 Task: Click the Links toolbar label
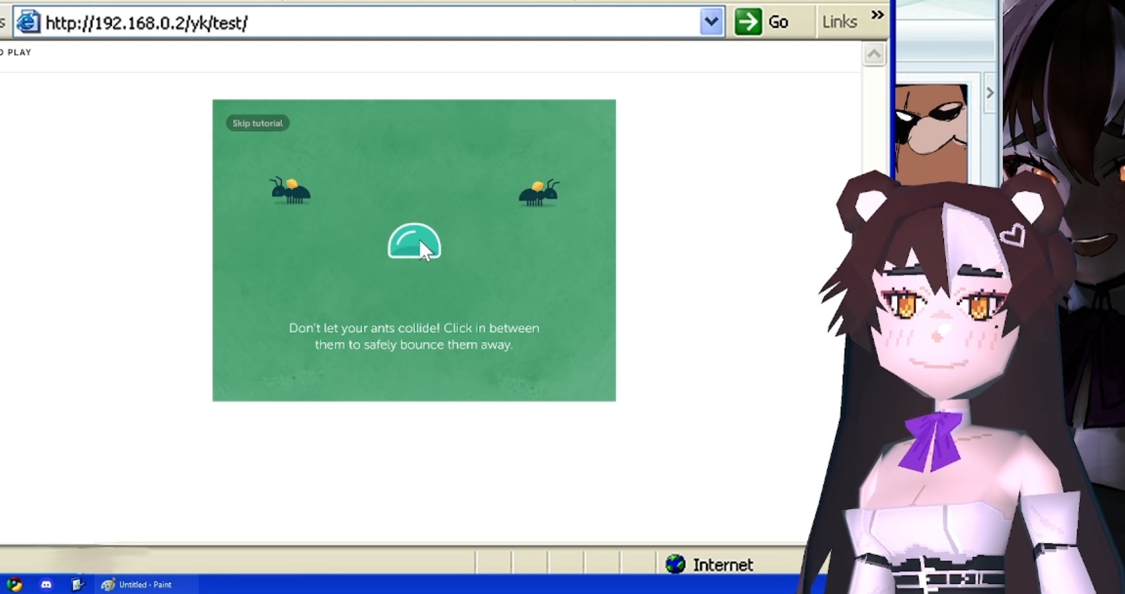tap(839, 22)
